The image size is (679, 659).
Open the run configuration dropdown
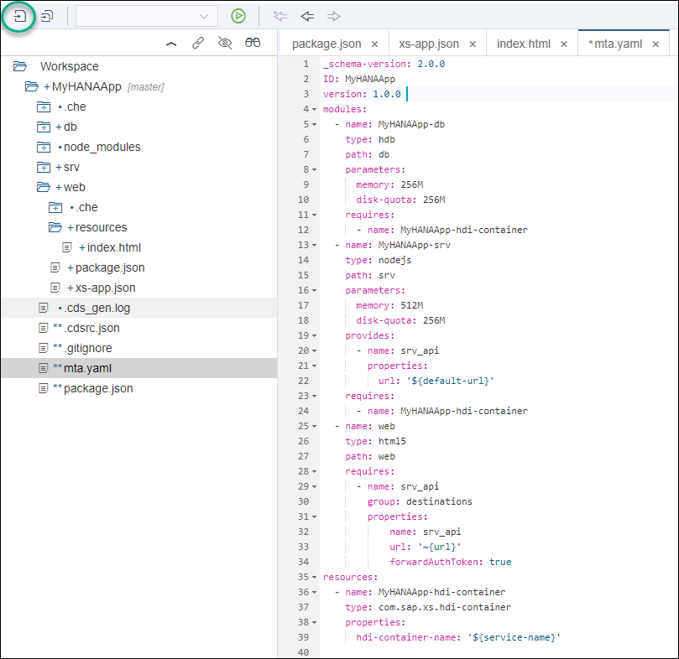146,17
